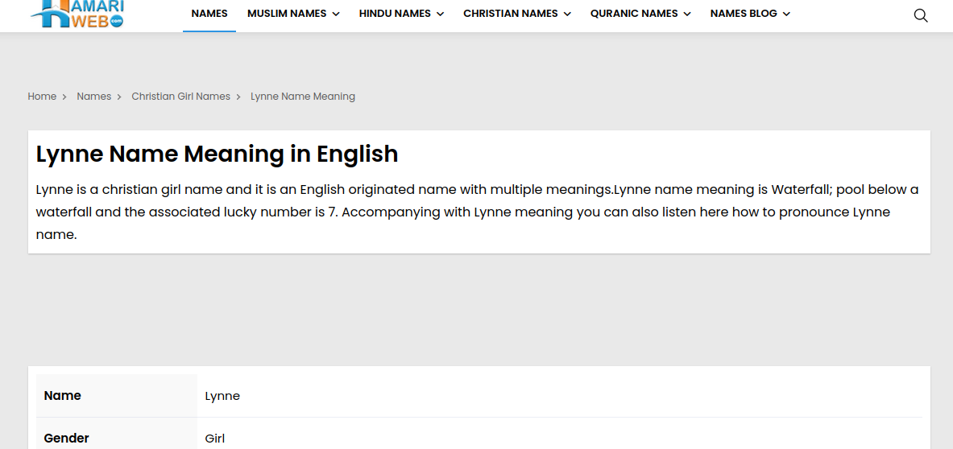Expand the NAMES BLOG menu

coord(750,14)
